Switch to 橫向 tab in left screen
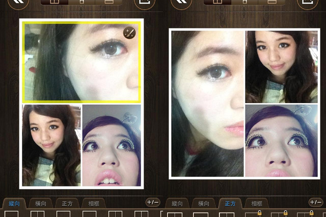 tap(41, 203)
